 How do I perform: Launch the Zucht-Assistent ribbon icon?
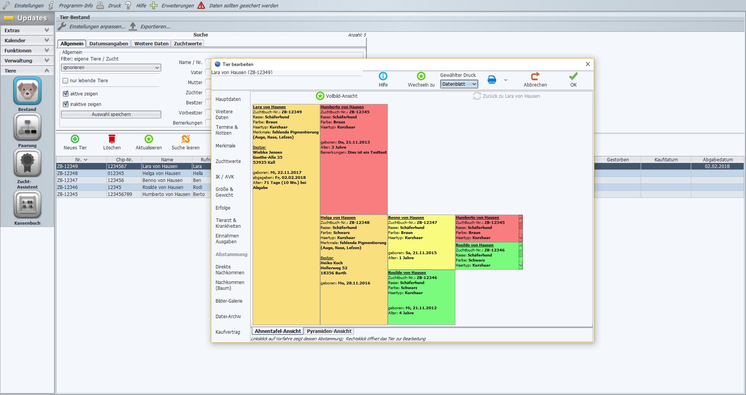pyautogui.click(x=27, y=163)
